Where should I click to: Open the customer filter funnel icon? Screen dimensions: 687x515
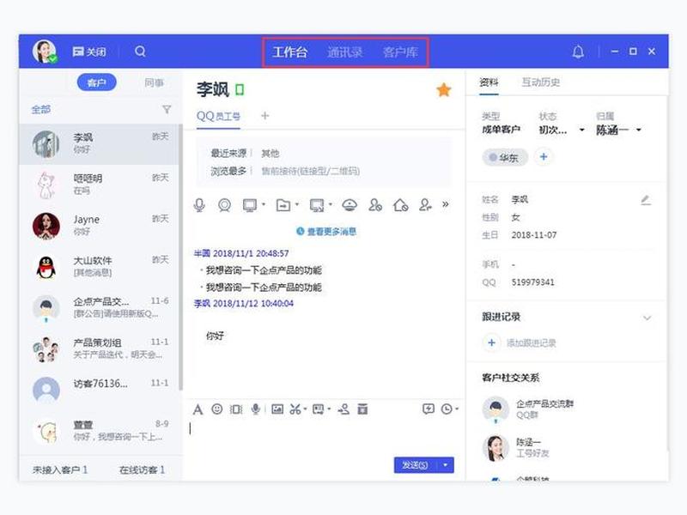167,110
